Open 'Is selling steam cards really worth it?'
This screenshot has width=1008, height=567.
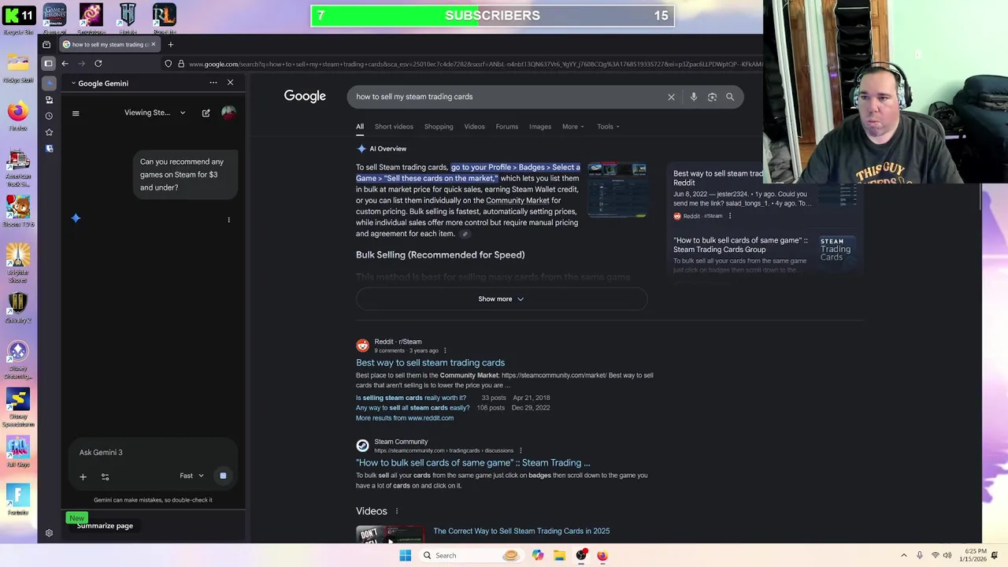pos(409,398)
